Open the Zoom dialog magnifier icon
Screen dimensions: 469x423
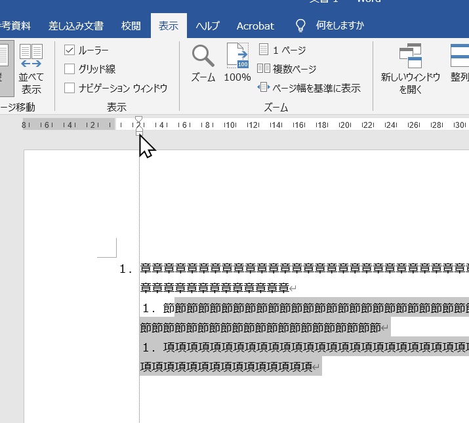(x=203, y=56)
